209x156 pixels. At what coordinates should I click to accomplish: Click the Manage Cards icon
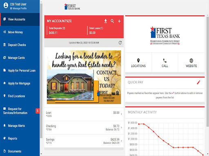tap(4, 57)
